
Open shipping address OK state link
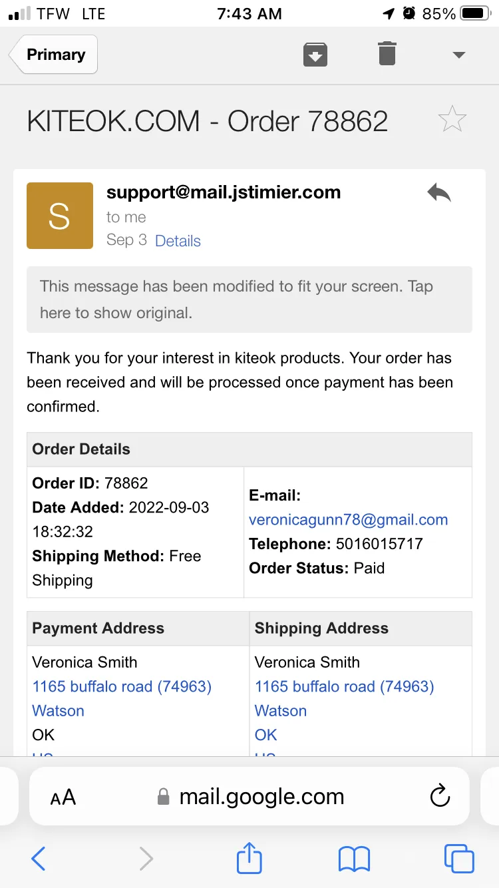tap(265, 735)
